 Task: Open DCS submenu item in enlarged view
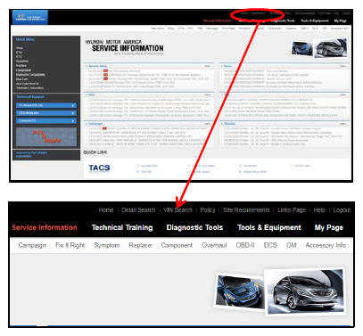pyautogui.click(x=270, y=245)
